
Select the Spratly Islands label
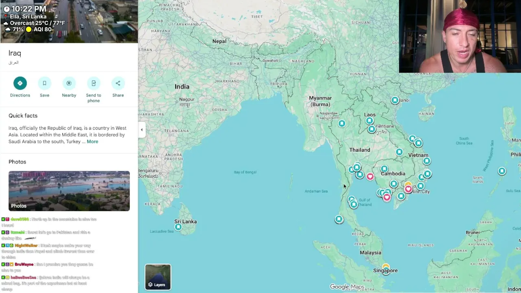coord(478,179)
